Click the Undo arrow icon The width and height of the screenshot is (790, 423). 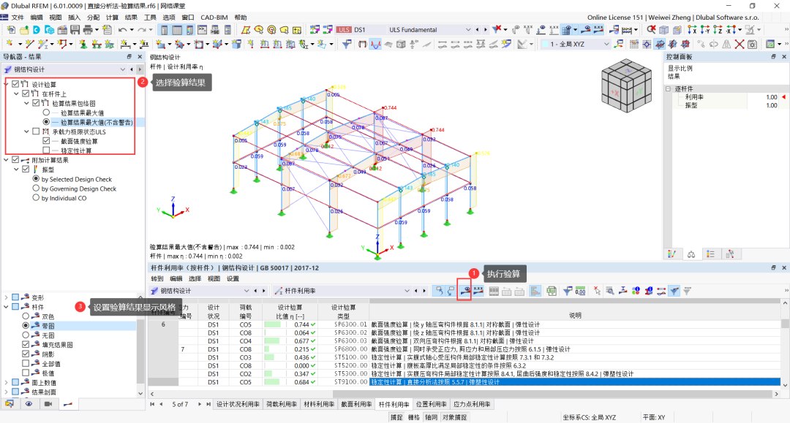pos(122,30)
